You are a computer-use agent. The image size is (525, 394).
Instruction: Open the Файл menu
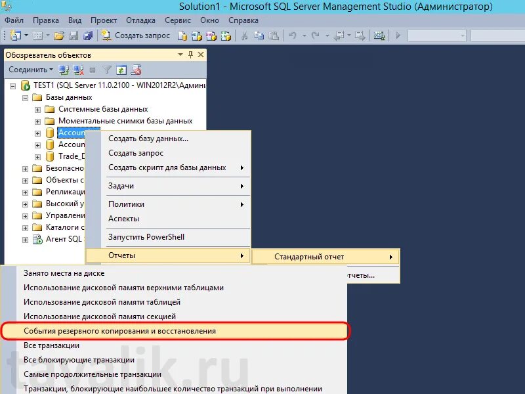[14, 20]
